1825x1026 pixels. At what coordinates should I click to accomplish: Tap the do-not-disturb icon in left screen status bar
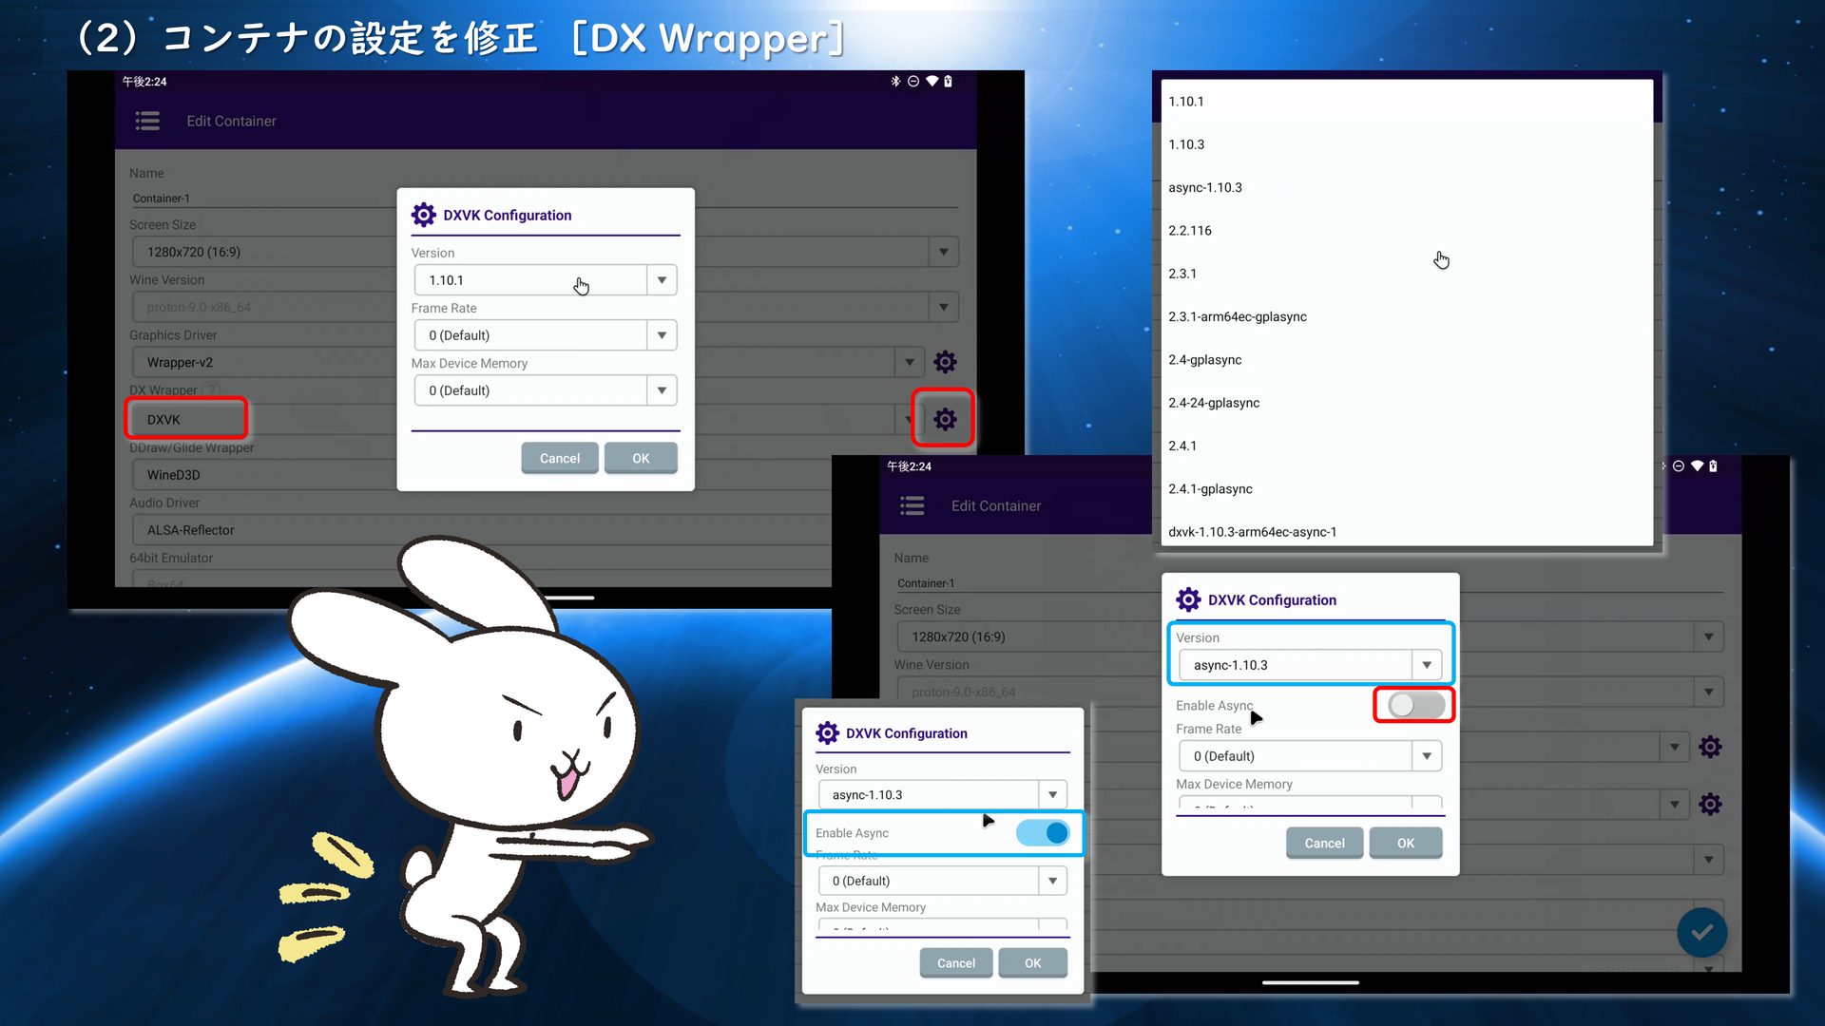coord(913,82)
